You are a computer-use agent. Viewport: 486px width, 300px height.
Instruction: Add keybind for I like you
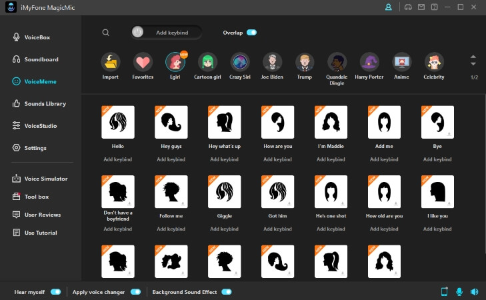coord(437,229)
